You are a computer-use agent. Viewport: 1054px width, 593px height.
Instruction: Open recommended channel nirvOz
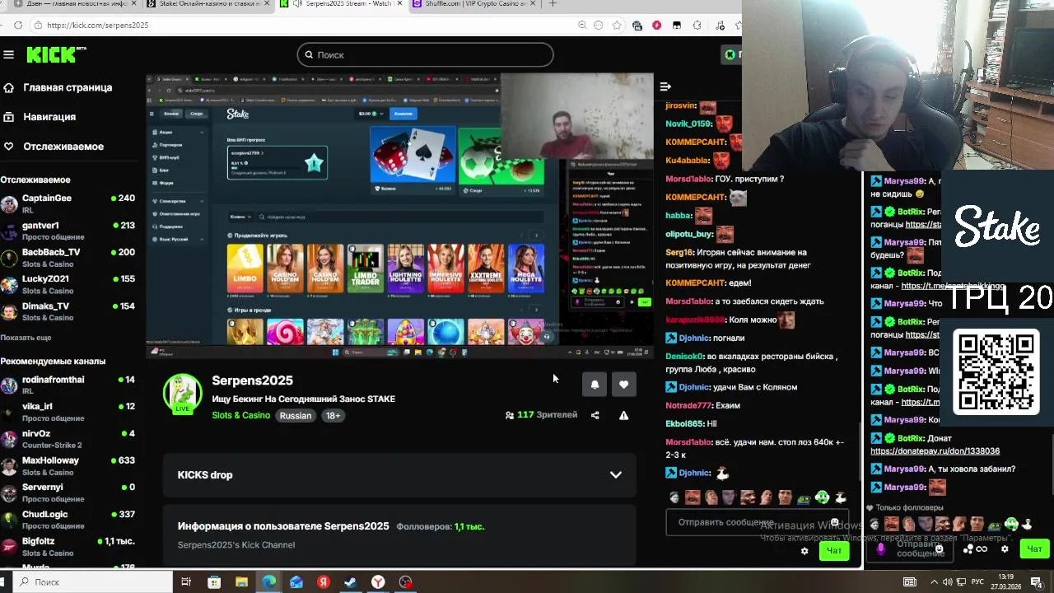(68, 439)
